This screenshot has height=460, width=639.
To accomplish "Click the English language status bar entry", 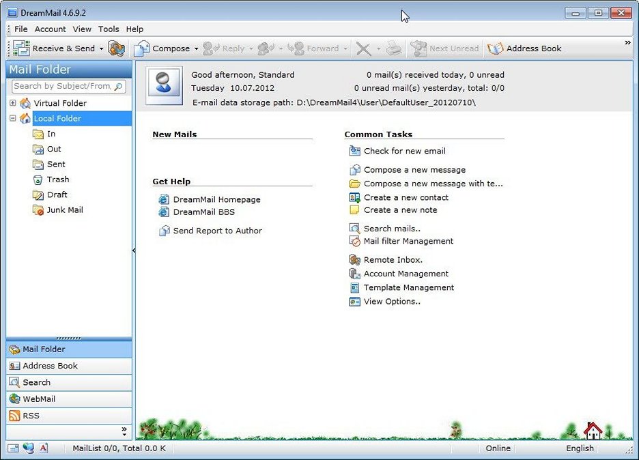I will point(580,448).
